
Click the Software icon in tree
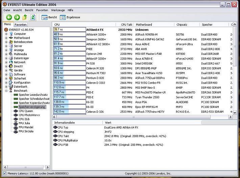[11, 74]
